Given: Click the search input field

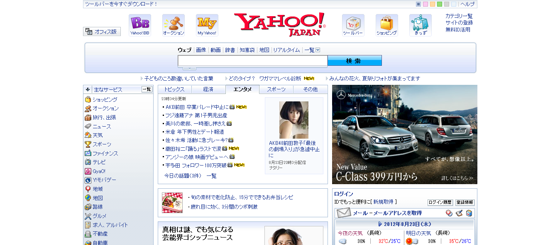Looking at the screenshot, I should (x=253, y=61).
